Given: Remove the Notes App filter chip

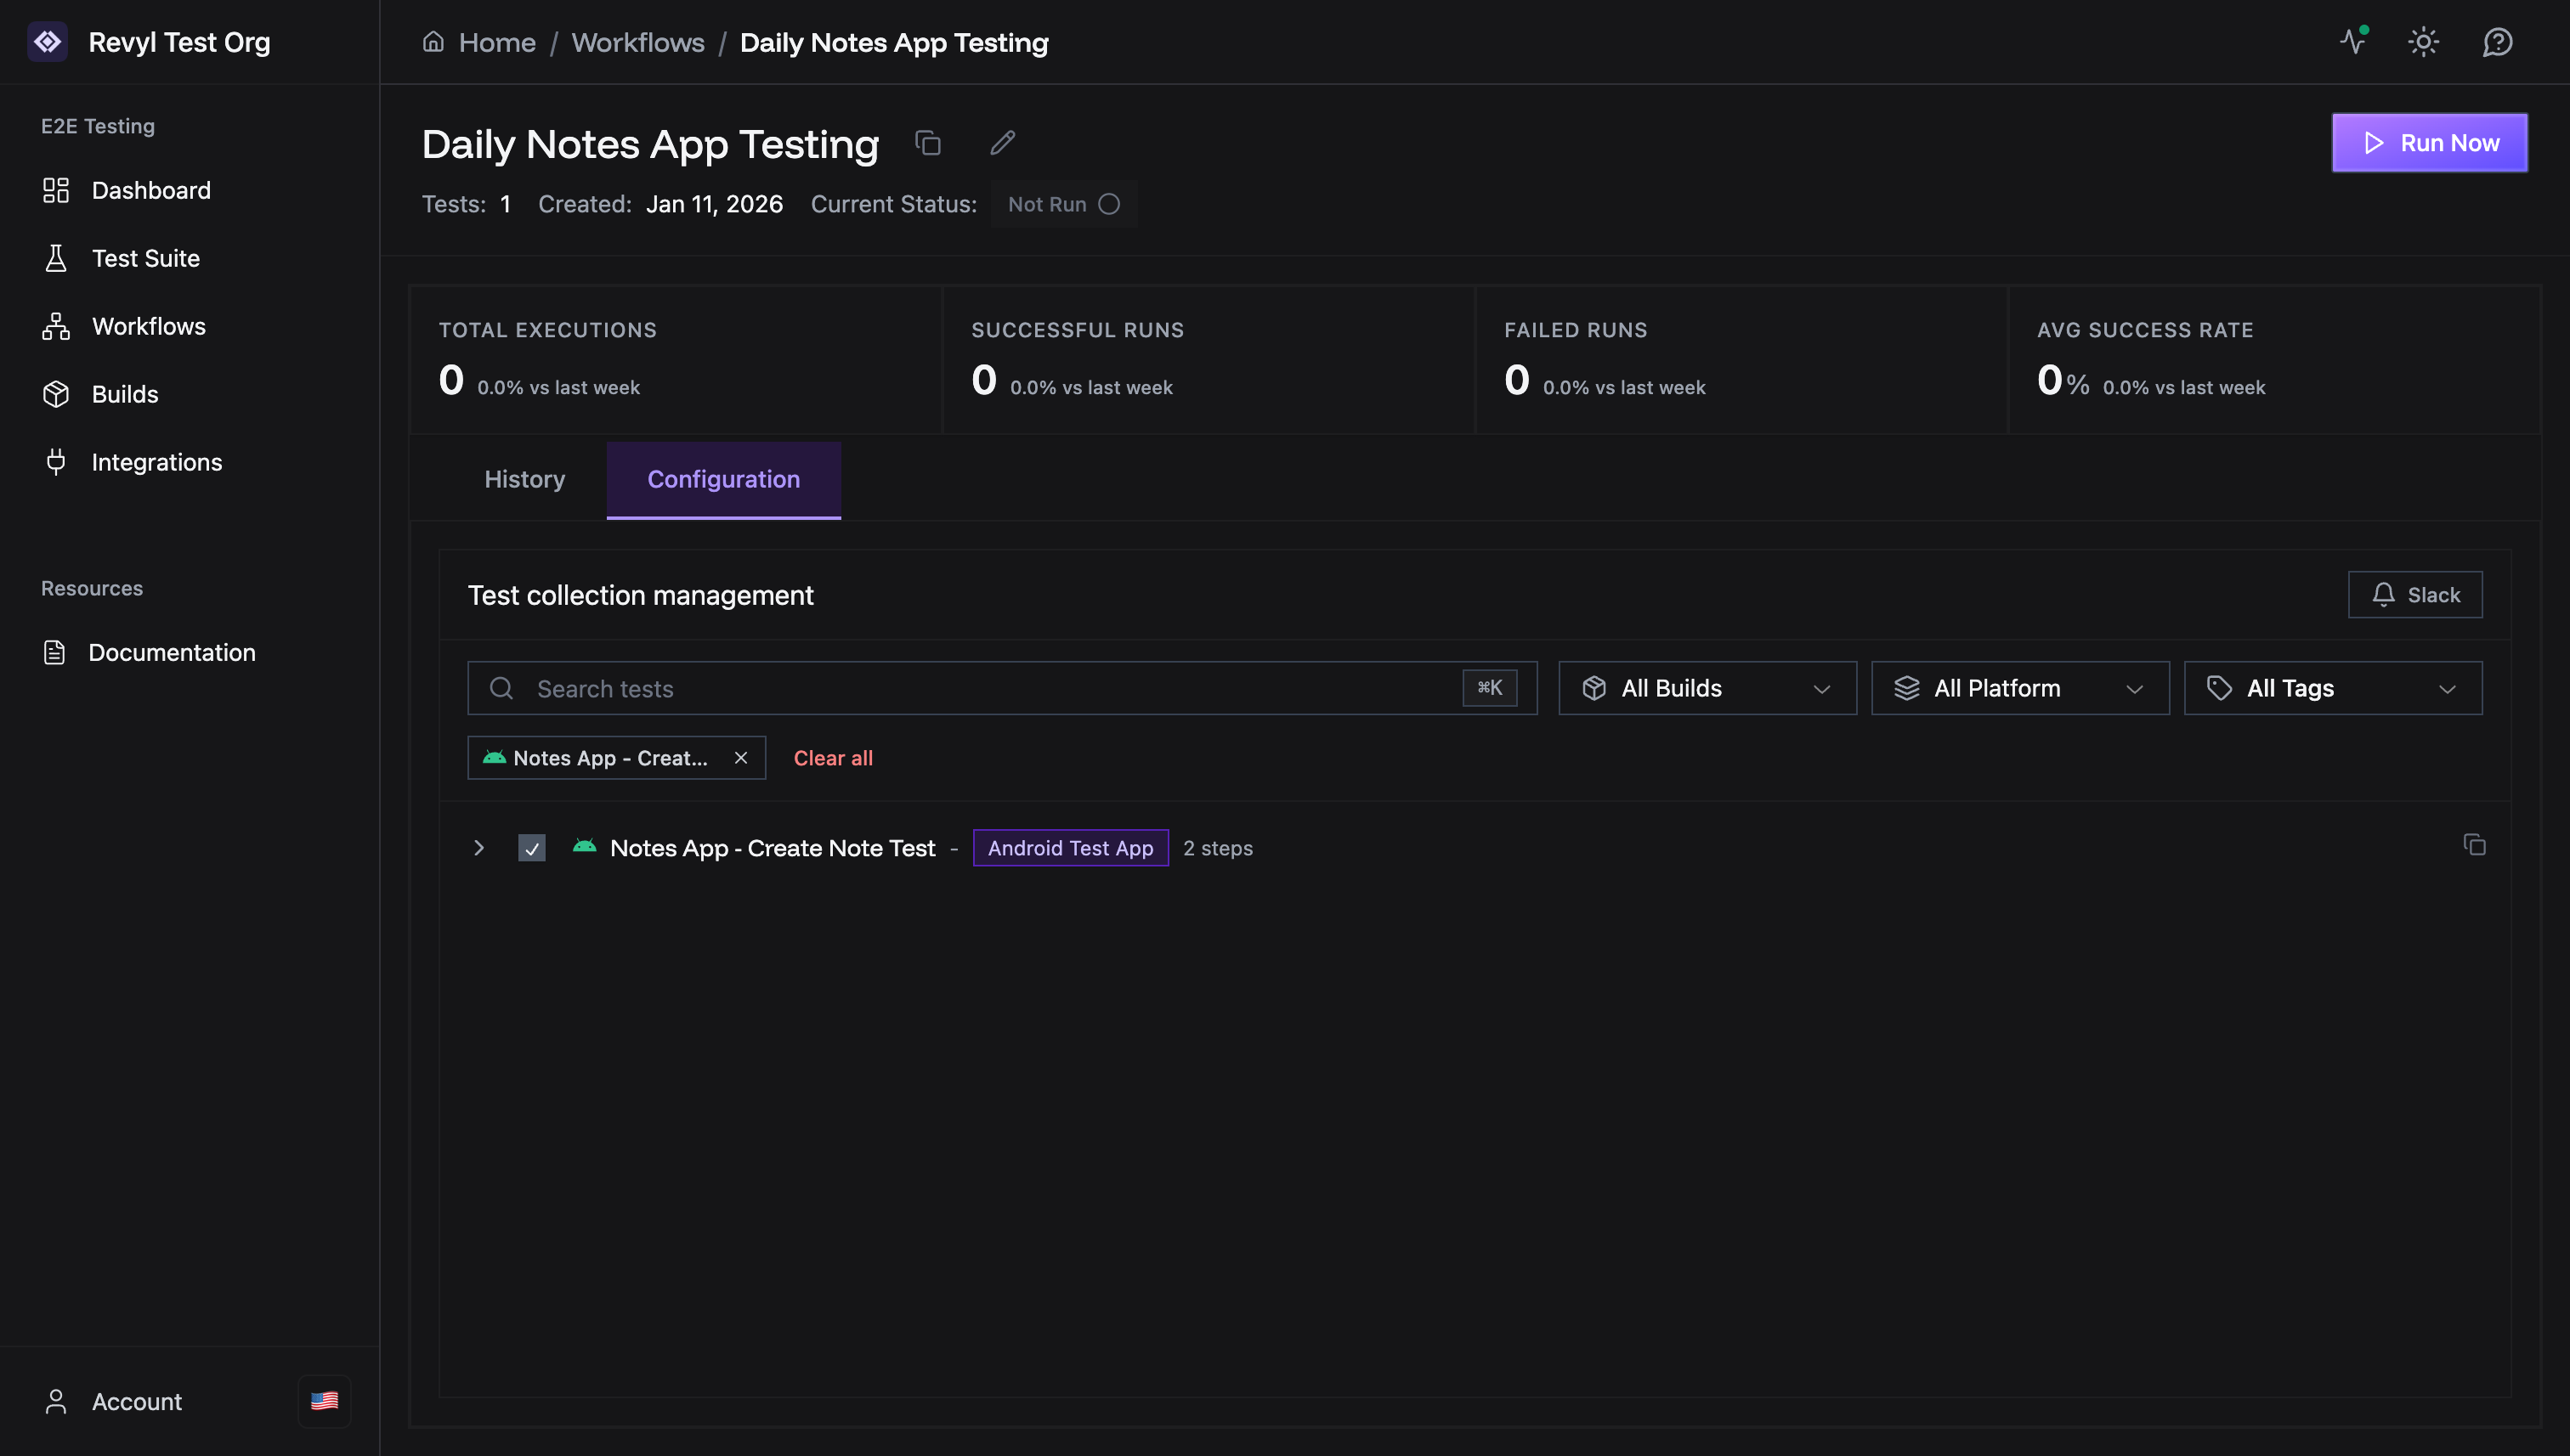Looking at the screenshot, I should click(741, 757).
